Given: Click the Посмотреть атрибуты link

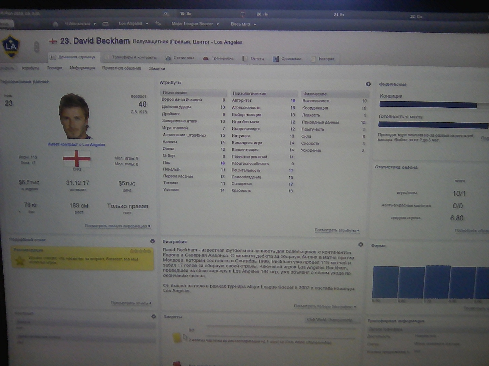Looking at the screenshot, I should (x=337, y=231).
